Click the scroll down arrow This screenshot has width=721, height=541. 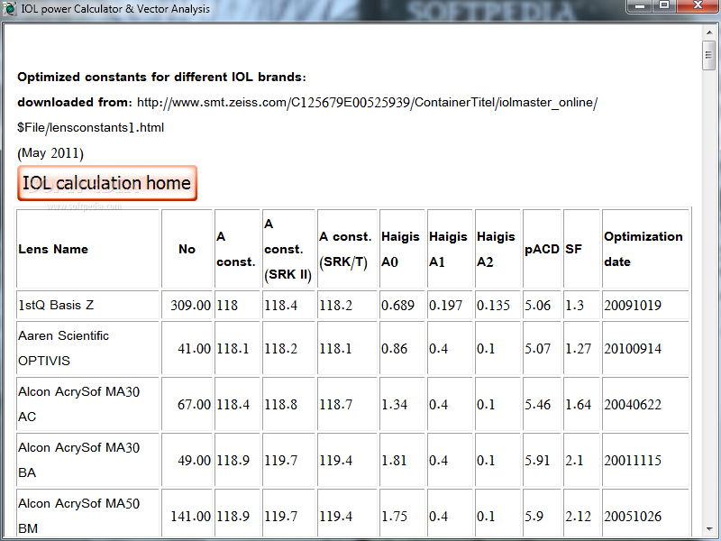pos(709,529)
